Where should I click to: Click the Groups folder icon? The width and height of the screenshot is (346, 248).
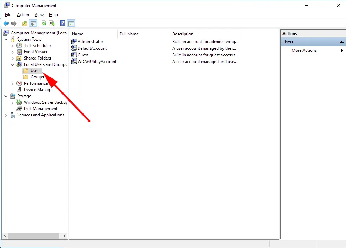(26, 77)
